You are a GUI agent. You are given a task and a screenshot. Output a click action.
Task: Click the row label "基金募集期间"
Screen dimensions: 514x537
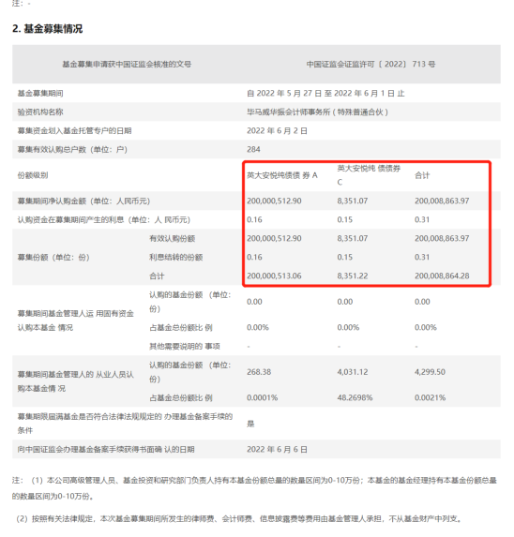[x=40, y=93]
